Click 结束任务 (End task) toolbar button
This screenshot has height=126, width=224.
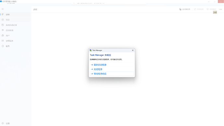click(199, 9)
